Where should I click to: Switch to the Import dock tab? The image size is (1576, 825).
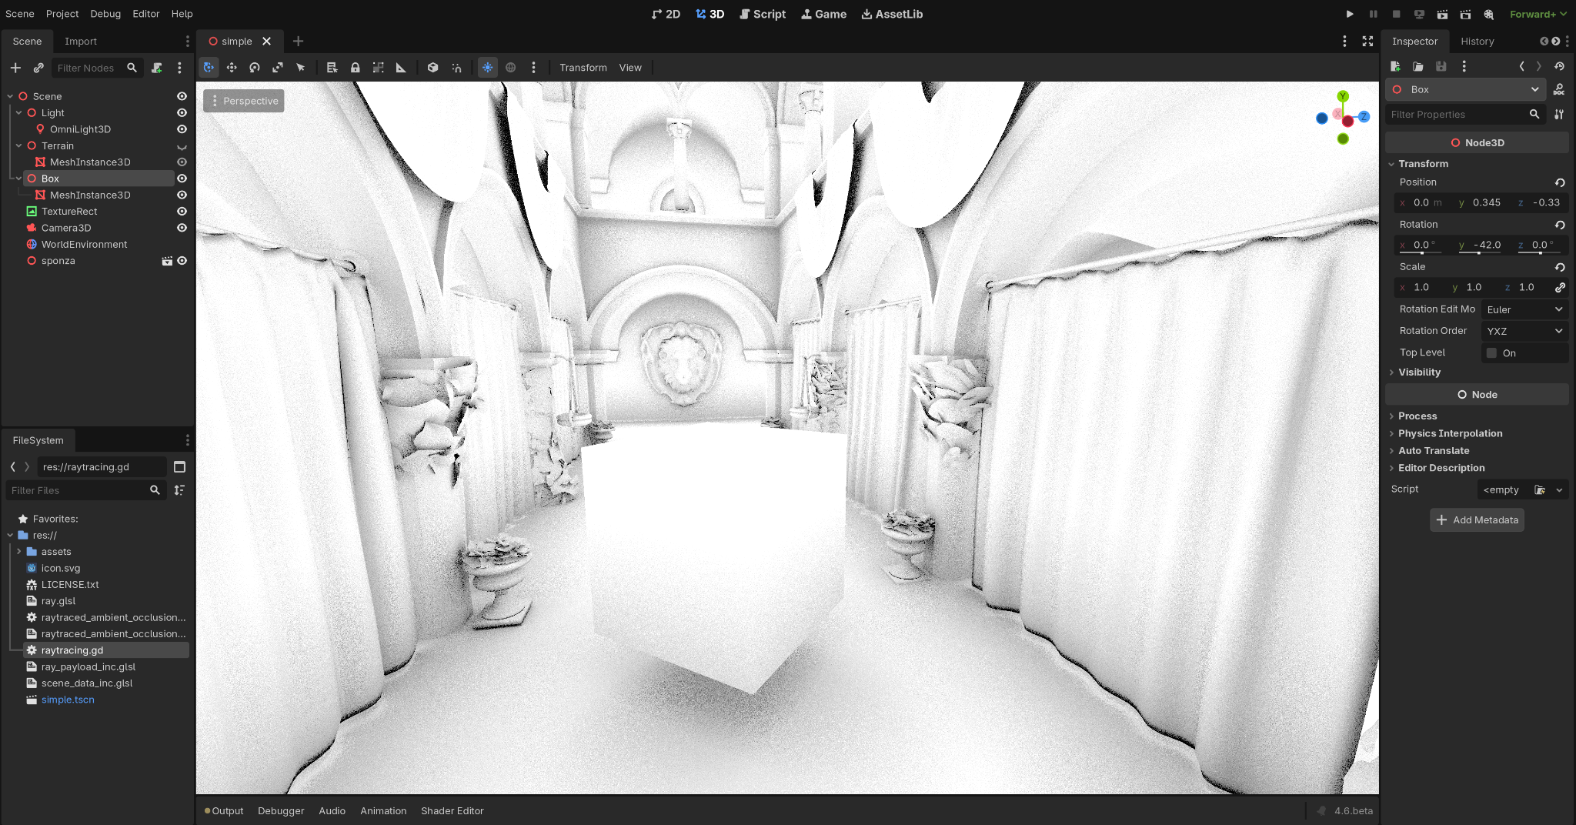pyautogui.click(x=81, y=42)
